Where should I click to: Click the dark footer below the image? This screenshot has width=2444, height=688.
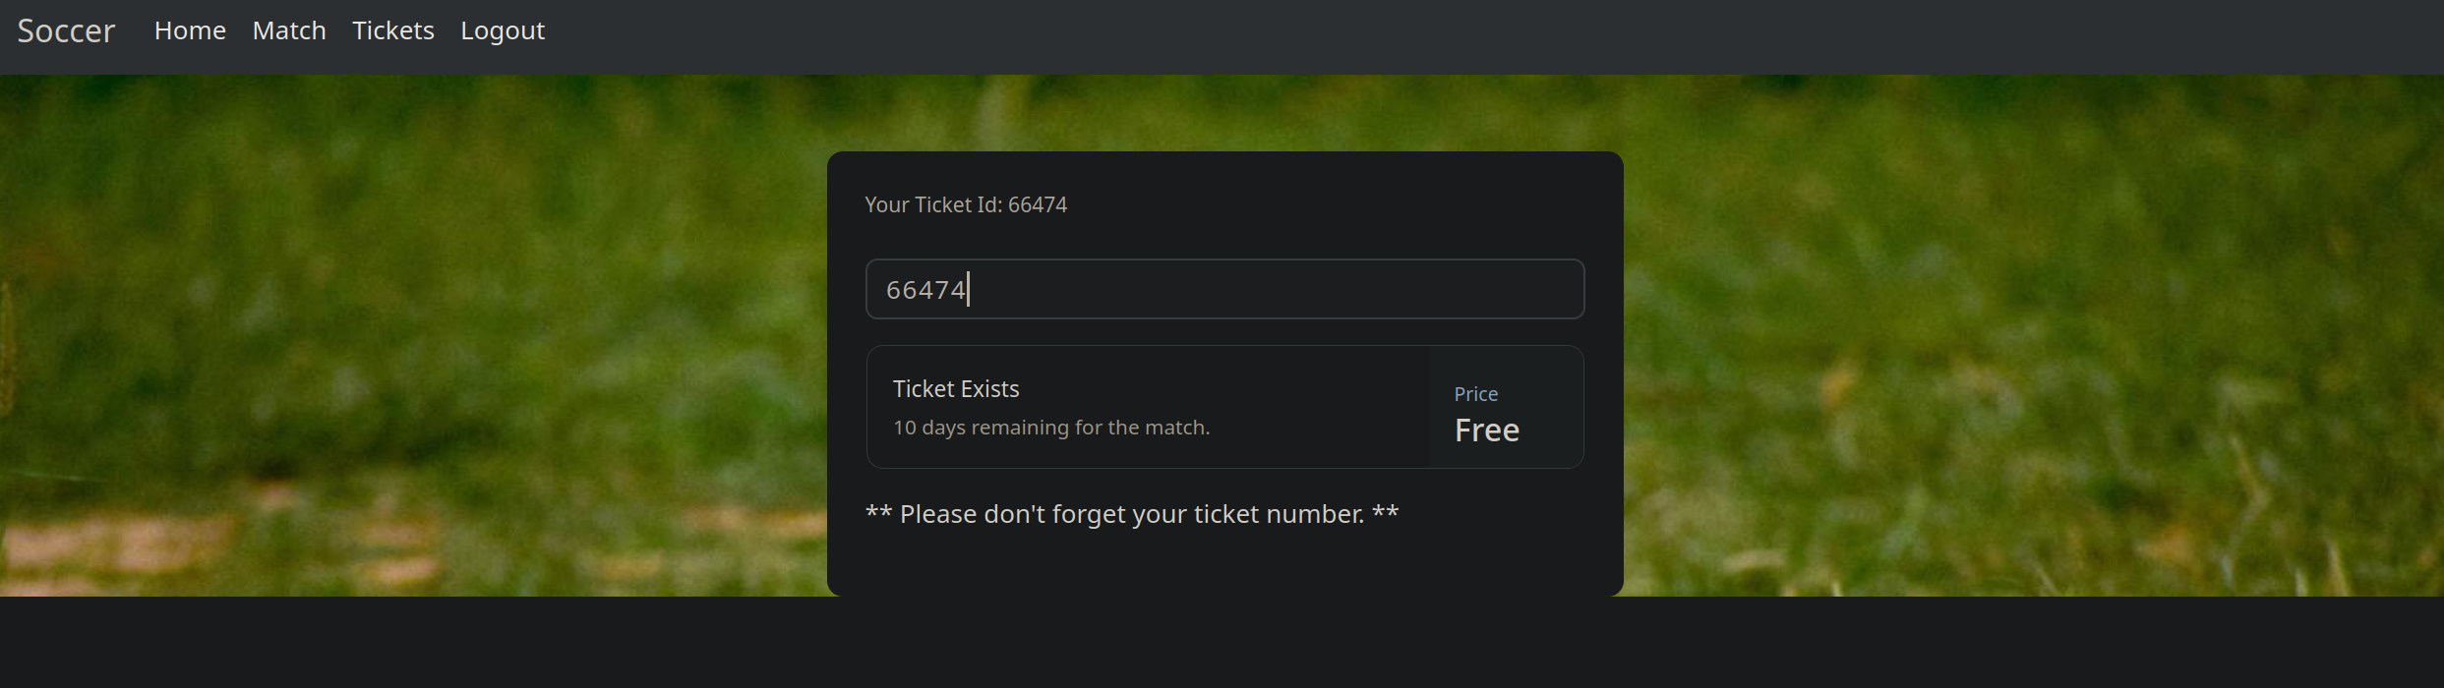(x=1220, y=644)
